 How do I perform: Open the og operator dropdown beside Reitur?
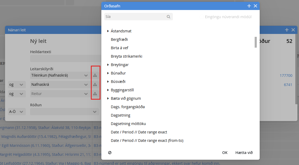point(17,94)
